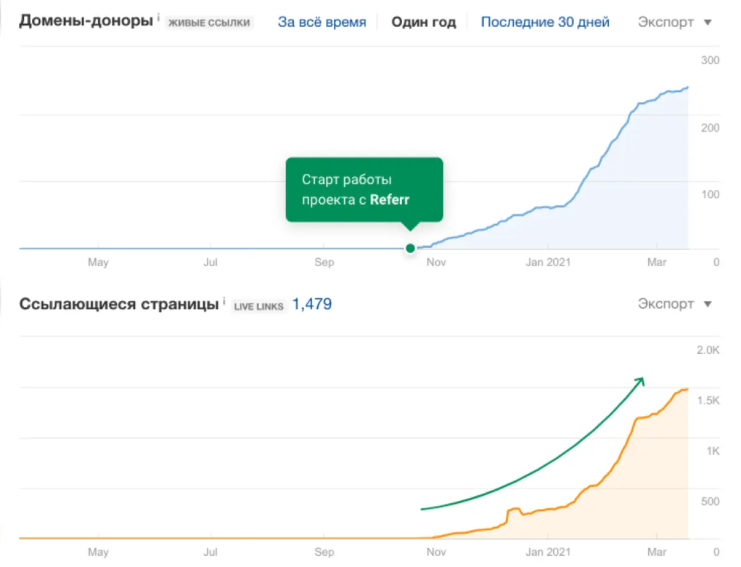Click the info icon beside Домены-доноры title
The height and width of the screenshot is (567, 741).
(x=158, y=17)
